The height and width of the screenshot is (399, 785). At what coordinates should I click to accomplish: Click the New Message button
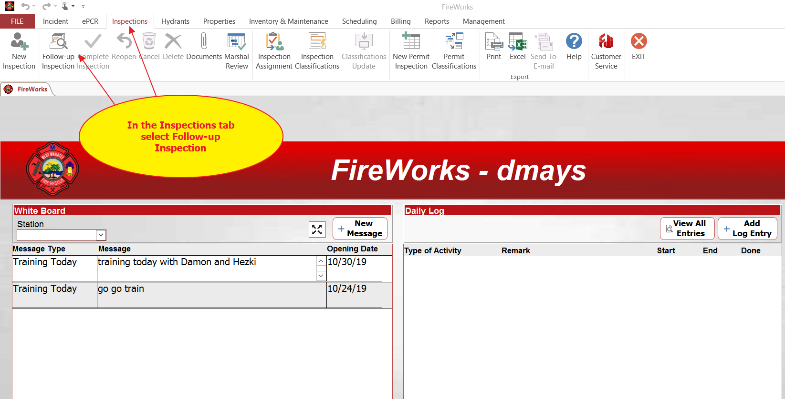click(x=360, y=229)
